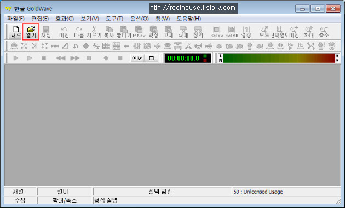
Task: Zoom to selection with the 선택영역 icon
Action: (279, 32)
